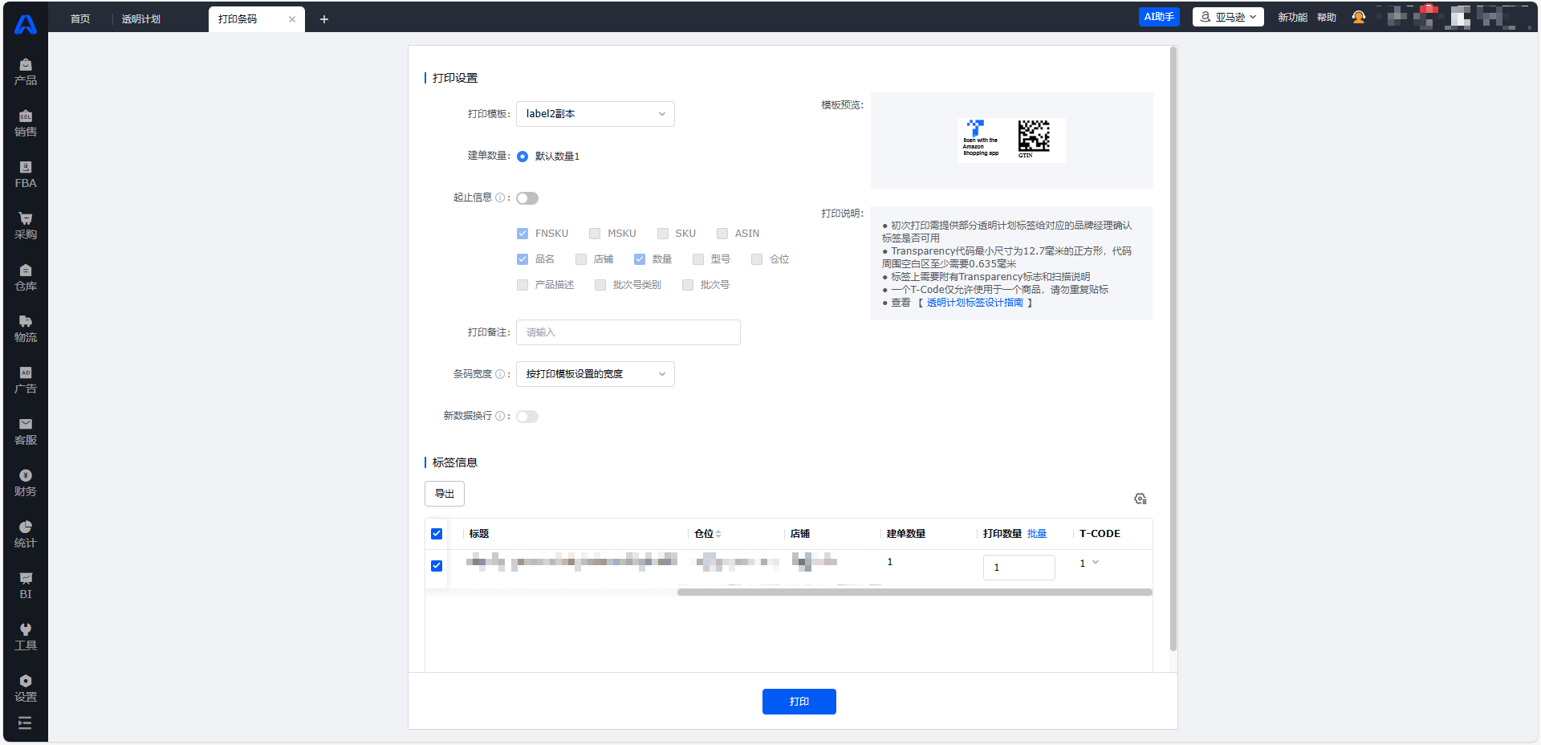Expand the 打印模板 label2副本 dropdown
The height and width of the screenshot is (745, 1541).
pos(595,114)
